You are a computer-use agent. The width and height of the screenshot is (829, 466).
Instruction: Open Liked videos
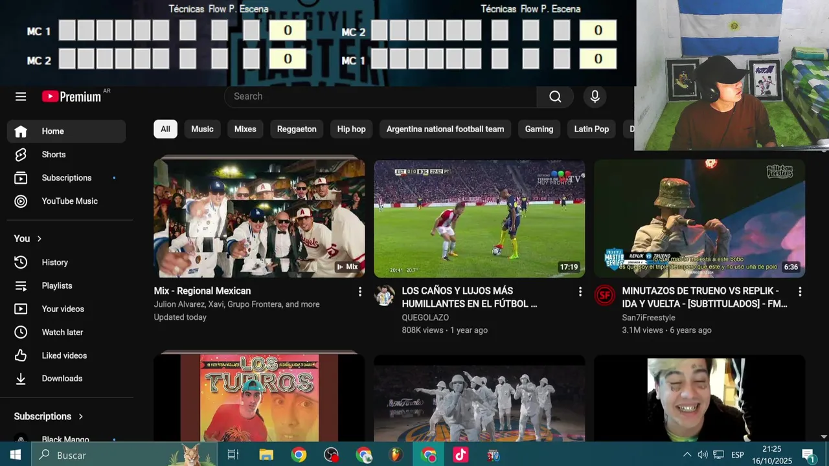pyautogui.click(x=67, y=355)
